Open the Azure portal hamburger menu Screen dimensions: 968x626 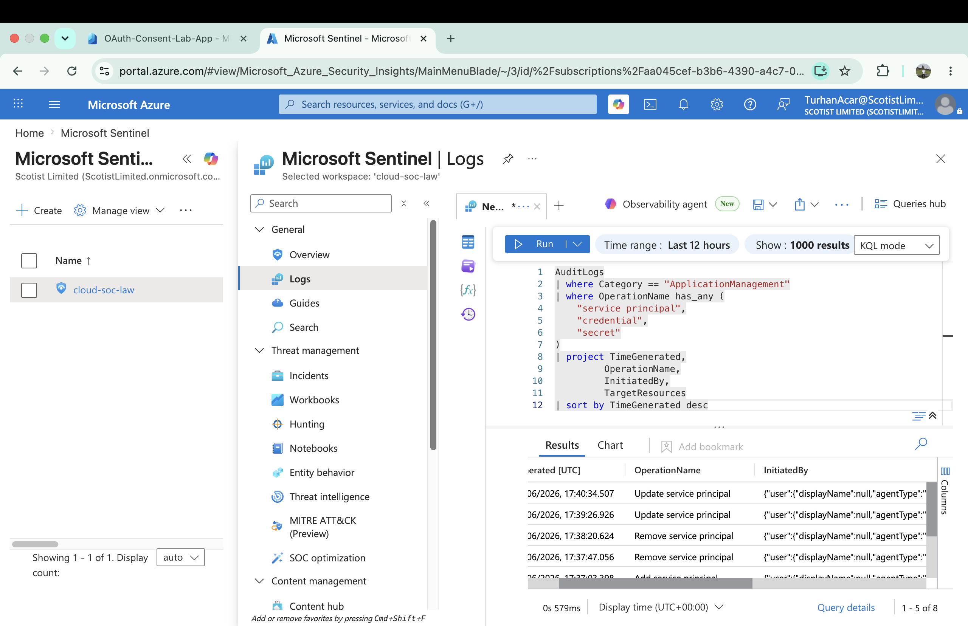point(54,104)
